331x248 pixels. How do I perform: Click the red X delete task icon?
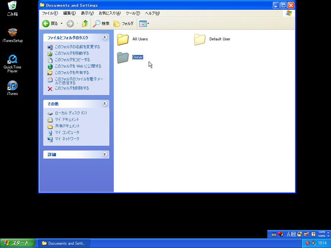coord(50,89)
